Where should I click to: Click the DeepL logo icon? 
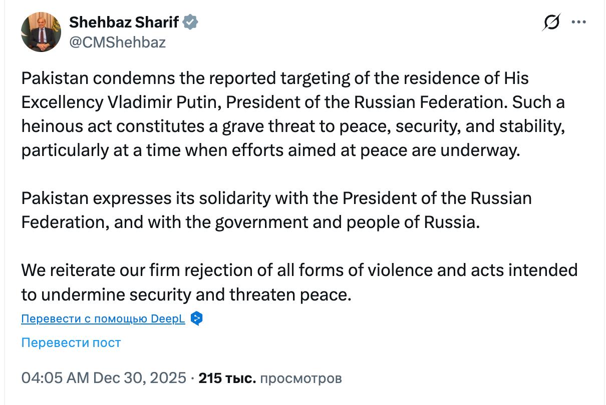point(197,318)
